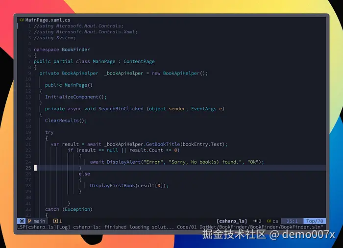This screenshot has width=343, height=248.
Task: Click the Top/70 scroll position indicator
Action: pyautogui.click(x=315, y=221)
